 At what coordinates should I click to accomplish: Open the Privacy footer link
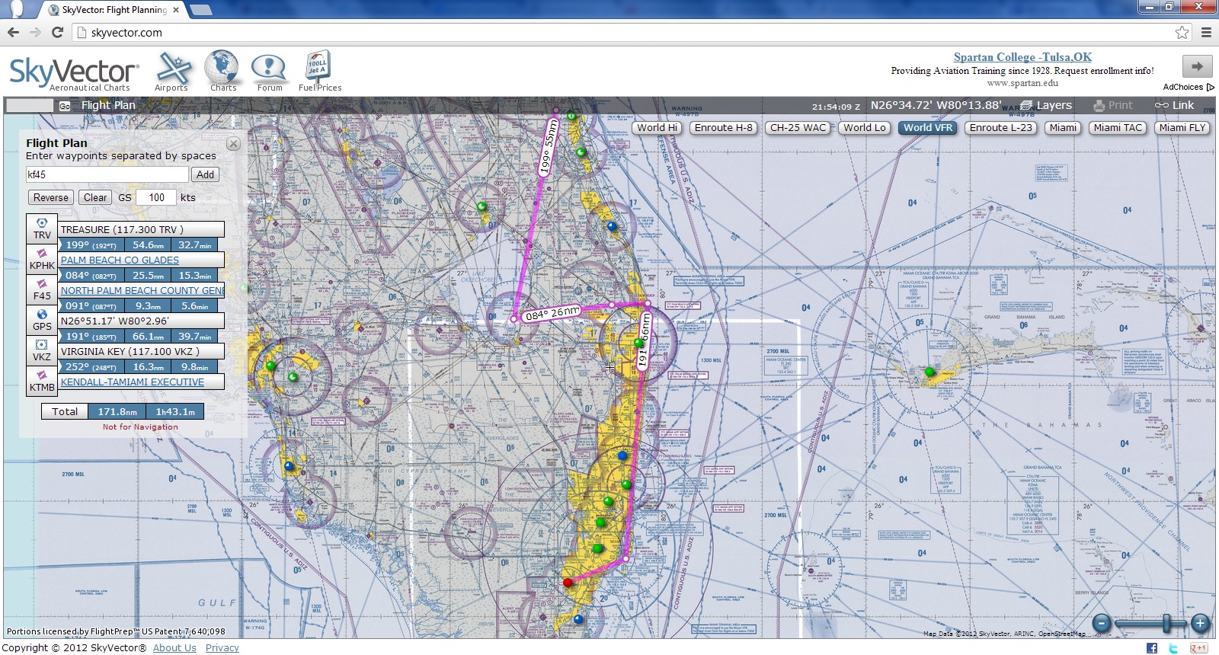click(222, 648)
